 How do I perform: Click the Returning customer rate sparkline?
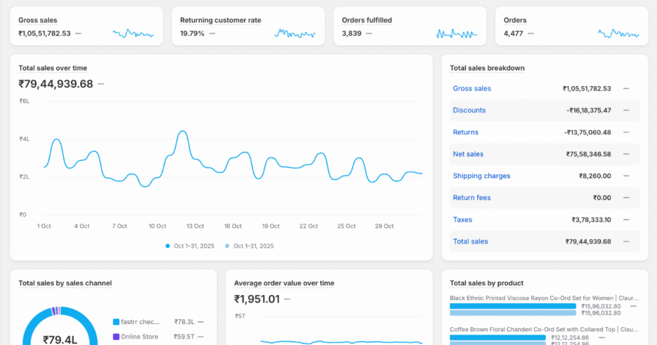[x=295, y=33]
